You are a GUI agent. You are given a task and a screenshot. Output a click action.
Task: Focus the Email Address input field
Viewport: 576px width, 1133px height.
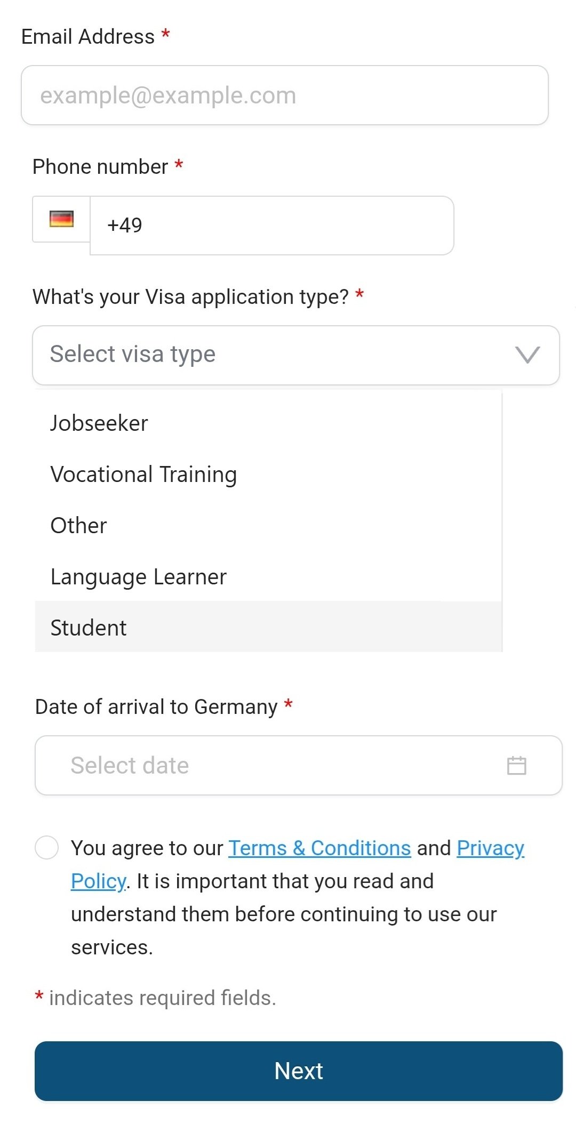(x=285, y=95)
